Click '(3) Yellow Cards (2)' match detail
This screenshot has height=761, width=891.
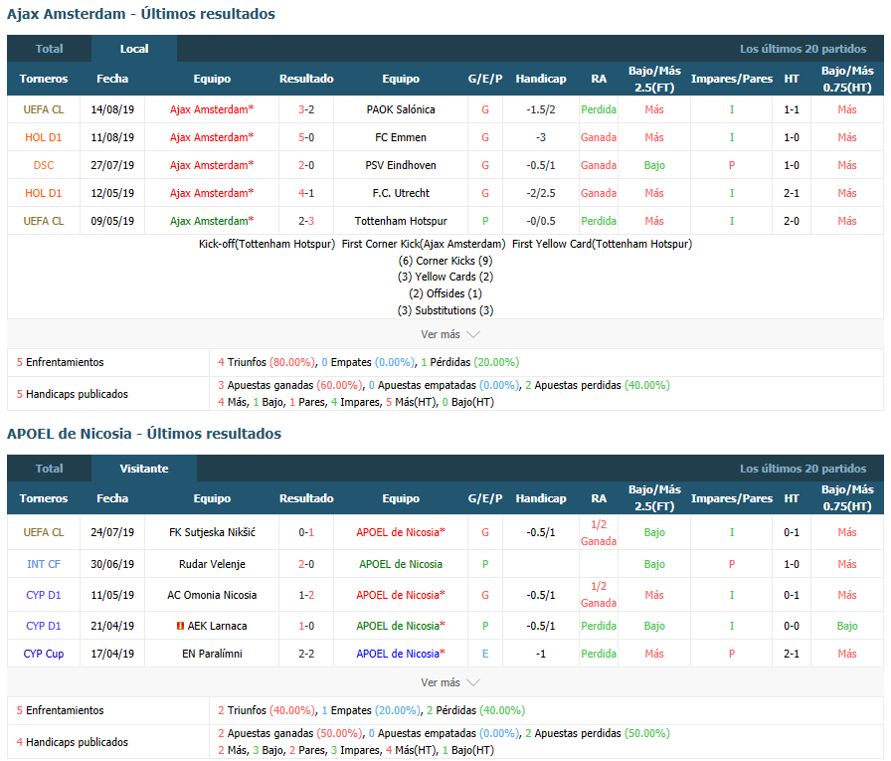[445, 277]
